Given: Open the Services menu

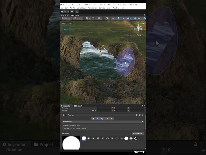Looking at the screenshot, I should pos(102,8).
